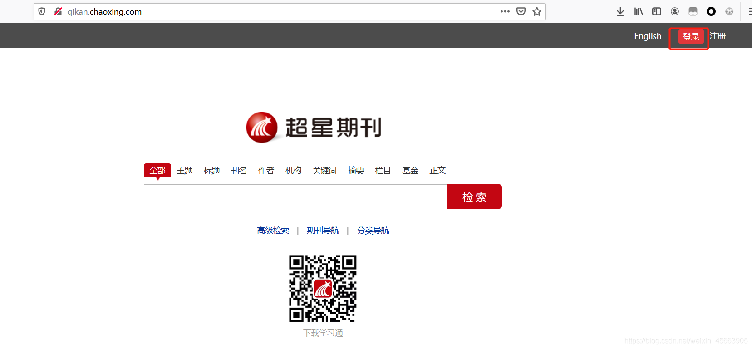Click the tracking protection shield icon
The height and width of the screenshot is (349, 752).
coord(42,11)
